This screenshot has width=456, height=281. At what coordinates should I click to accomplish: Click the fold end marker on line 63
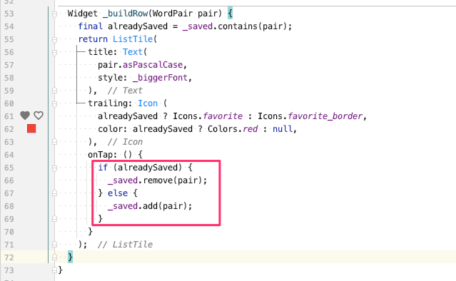click(x=54, y=142)
